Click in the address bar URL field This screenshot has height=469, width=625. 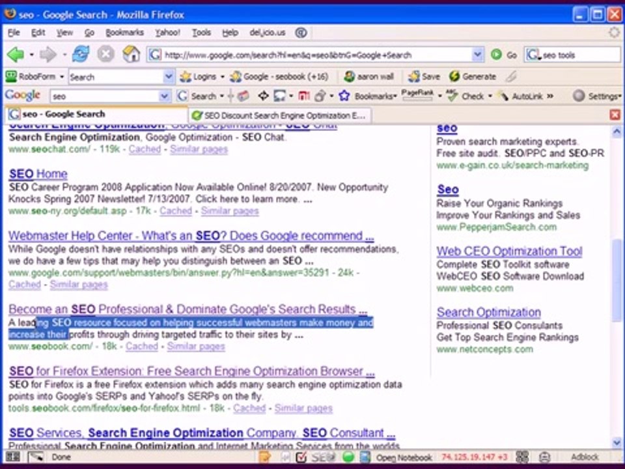point(316,55)
